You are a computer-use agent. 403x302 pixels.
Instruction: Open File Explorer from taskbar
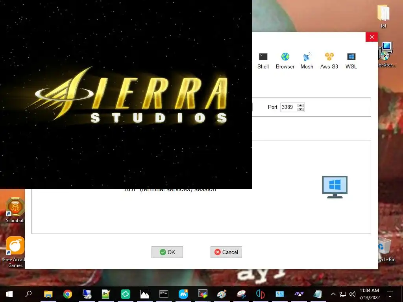[48, 294]
